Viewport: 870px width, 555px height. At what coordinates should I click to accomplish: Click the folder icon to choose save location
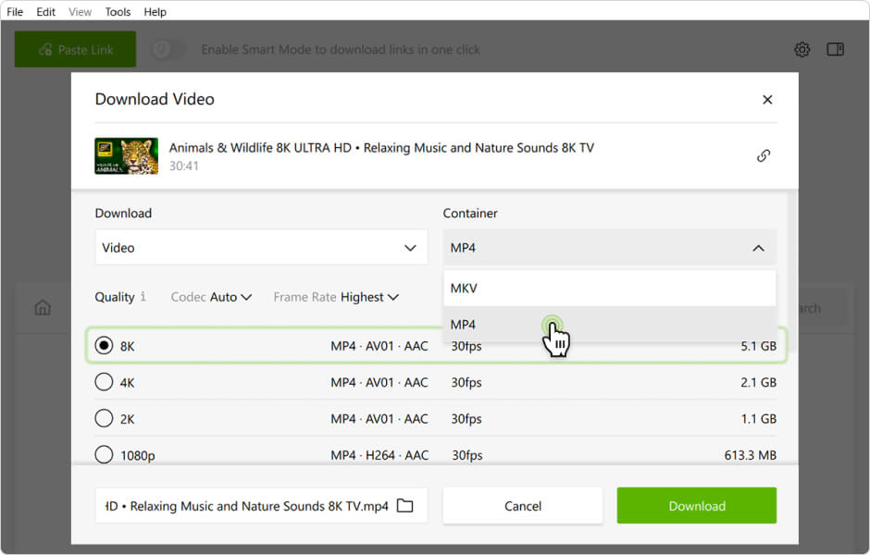(404, 506)
